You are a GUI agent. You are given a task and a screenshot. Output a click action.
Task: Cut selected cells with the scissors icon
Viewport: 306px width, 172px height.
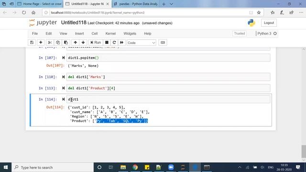[50, 43]
